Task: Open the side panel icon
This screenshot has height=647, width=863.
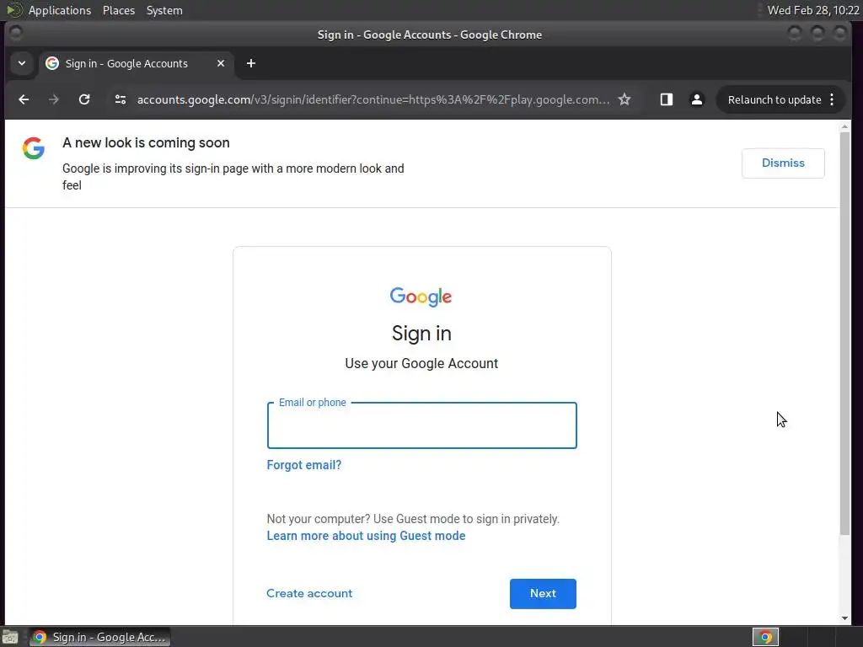Action: (x=666, y=99)
